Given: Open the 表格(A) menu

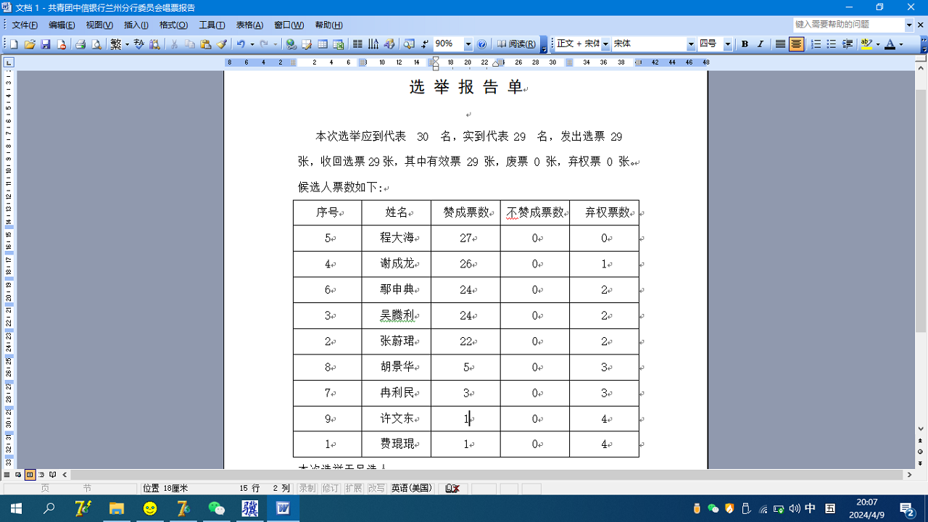Looking at the screenshot, I should [x=249, y=25].
